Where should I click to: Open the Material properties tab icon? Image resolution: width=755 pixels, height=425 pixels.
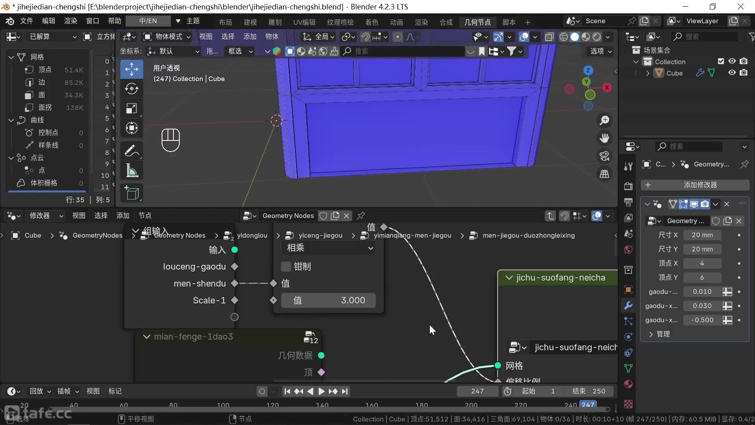click(628, 384)
